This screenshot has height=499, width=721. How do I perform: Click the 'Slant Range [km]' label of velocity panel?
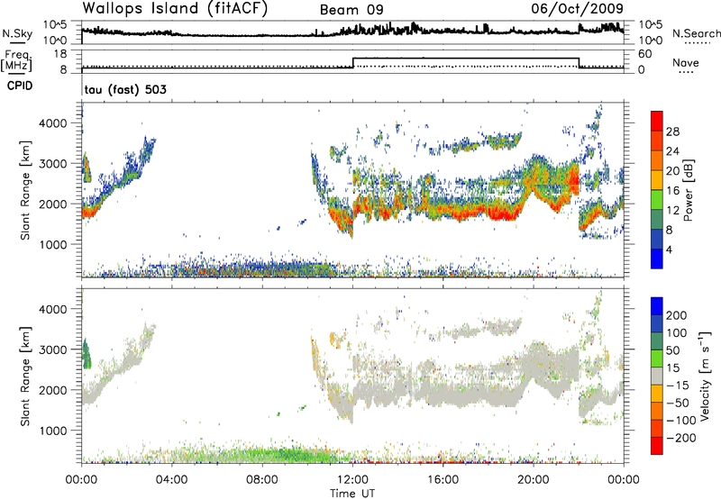25,376
